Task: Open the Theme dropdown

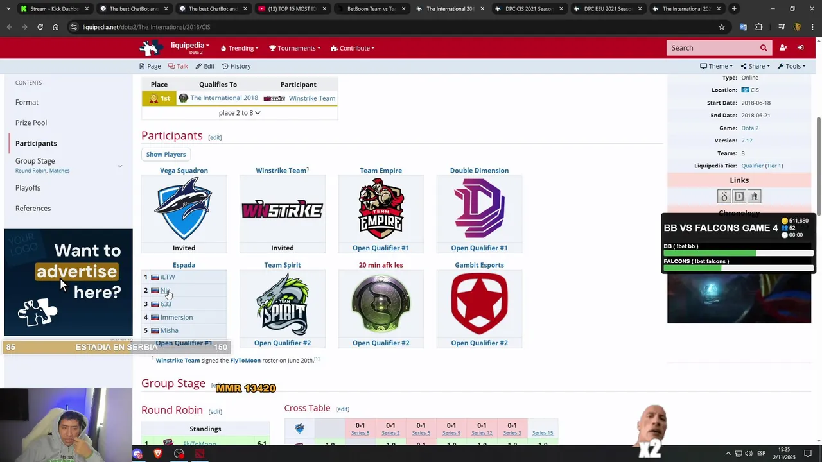Action: click(717, 66)
